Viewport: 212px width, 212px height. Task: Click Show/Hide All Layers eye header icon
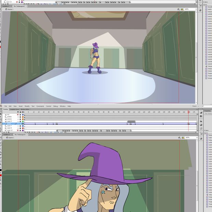click(18, 112)
